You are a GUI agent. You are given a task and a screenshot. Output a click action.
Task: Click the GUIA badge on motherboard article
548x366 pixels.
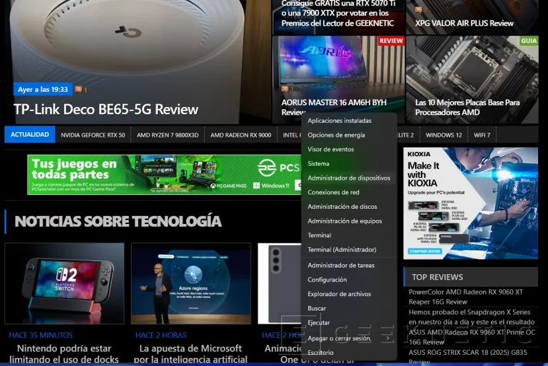tap(528, 41)
